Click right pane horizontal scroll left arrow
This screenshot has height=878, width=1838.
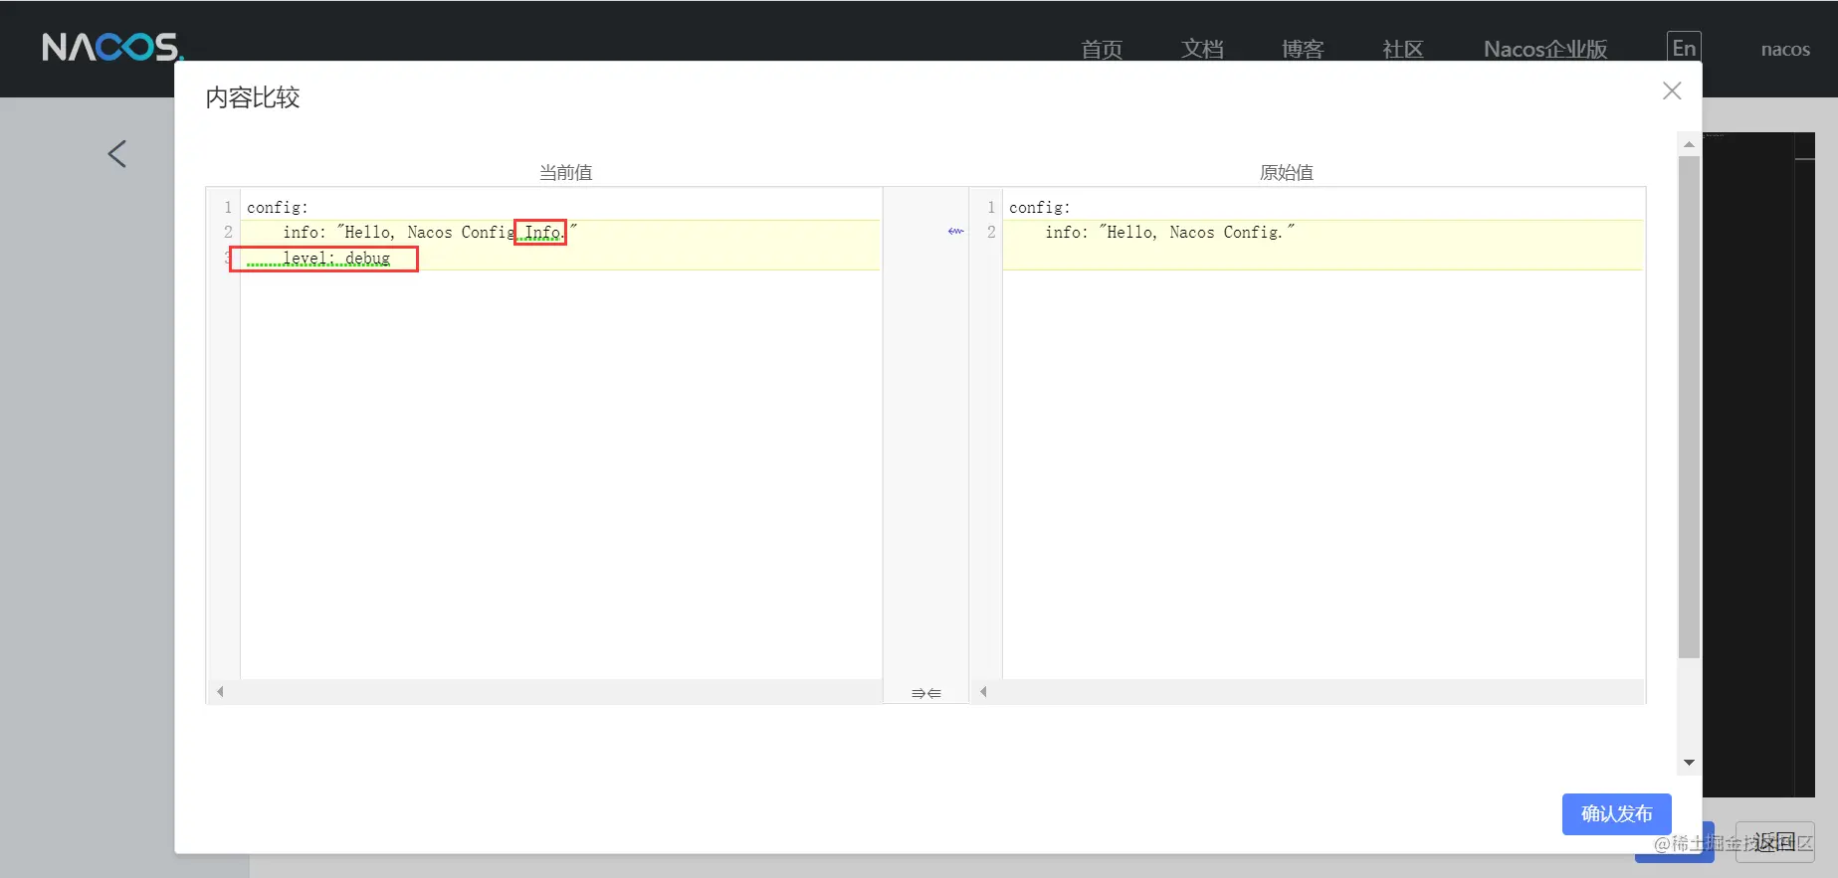983,691
